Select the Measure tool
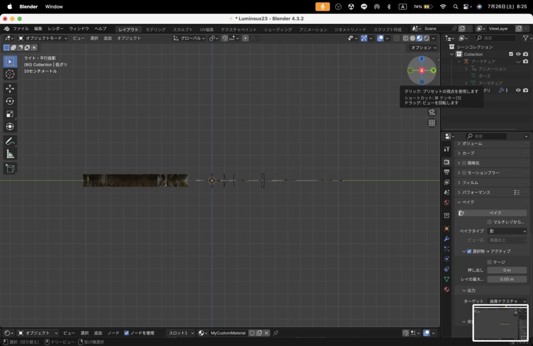The width and height of the screenshot is (533, 346). tap(10, 154)
